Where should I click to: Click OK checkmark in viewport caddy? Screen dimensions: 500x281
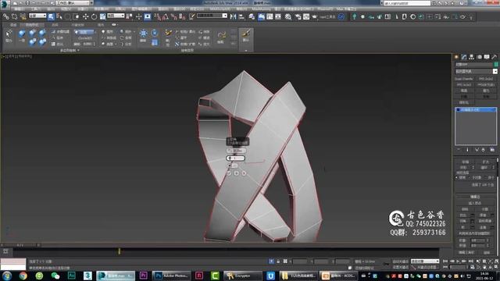[229, 173]
